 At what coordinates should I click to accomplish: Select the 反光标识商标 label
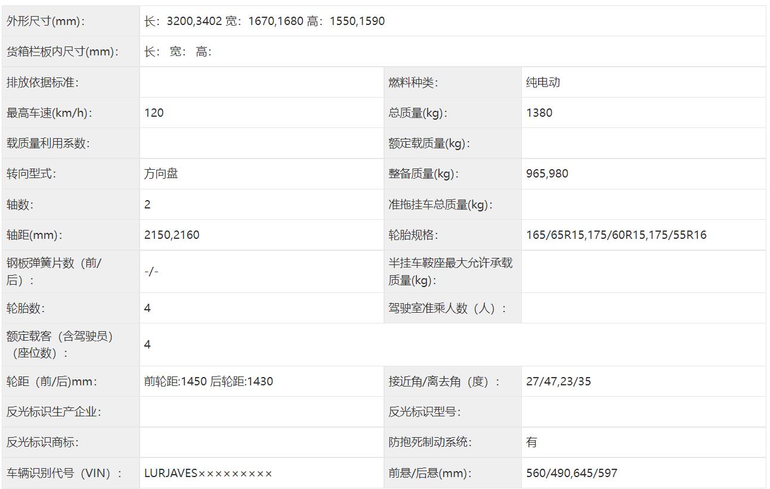click(x=42, y=443)
